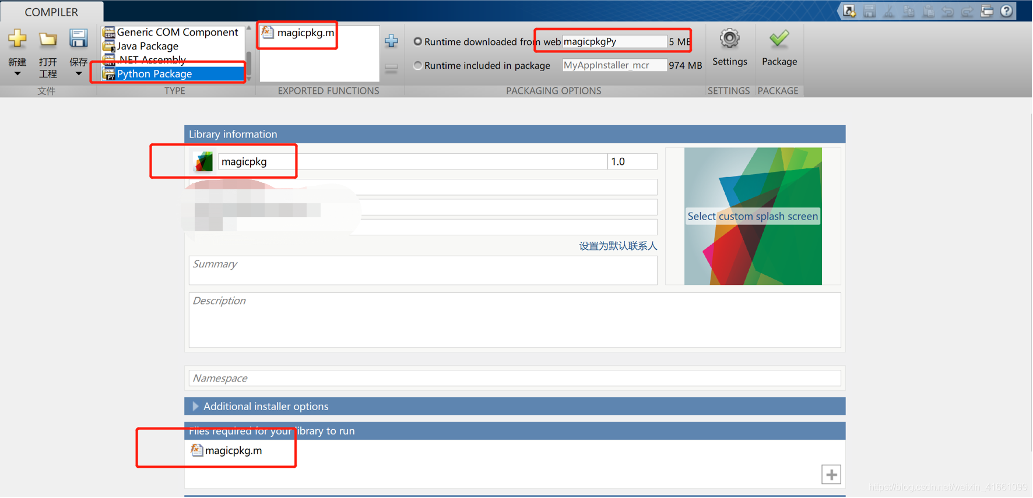Click the quick-access Cut scissors icon
Screen dimensions: 1033x498
pyautogui.click(x=889, y=11)
